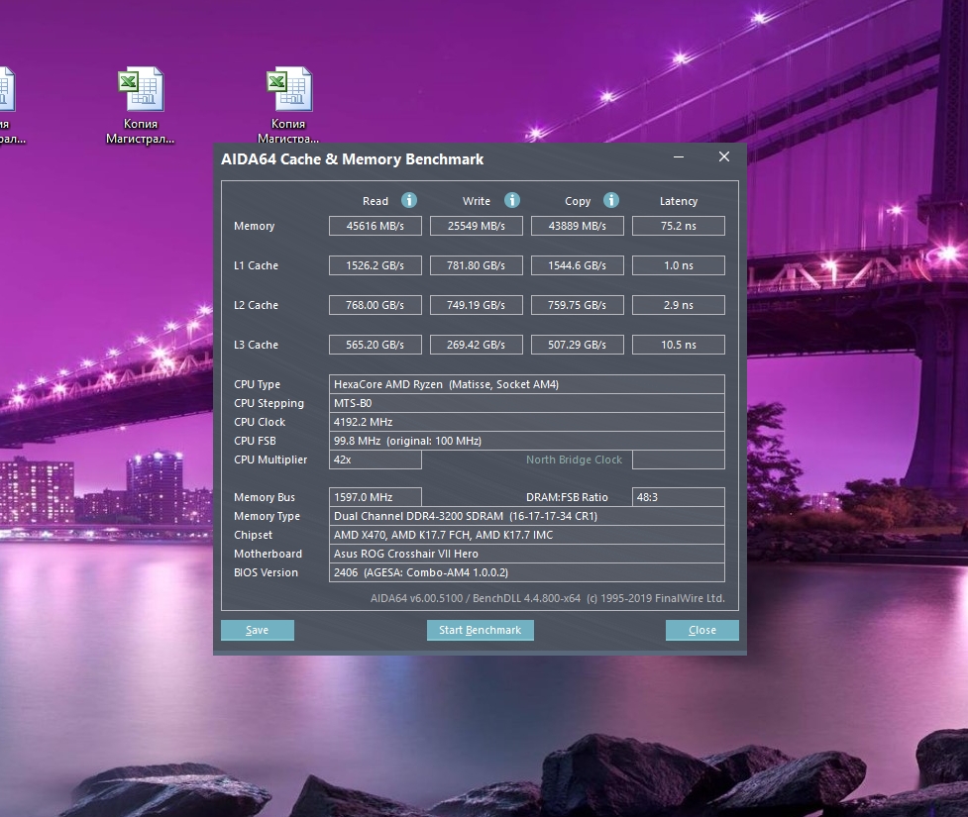Close the window with the title bar X
This screenshot has width=968, height=817.
tap(724, 157)
